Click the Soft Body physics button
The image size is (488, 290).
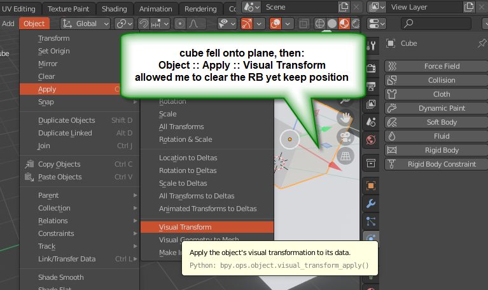436,122
